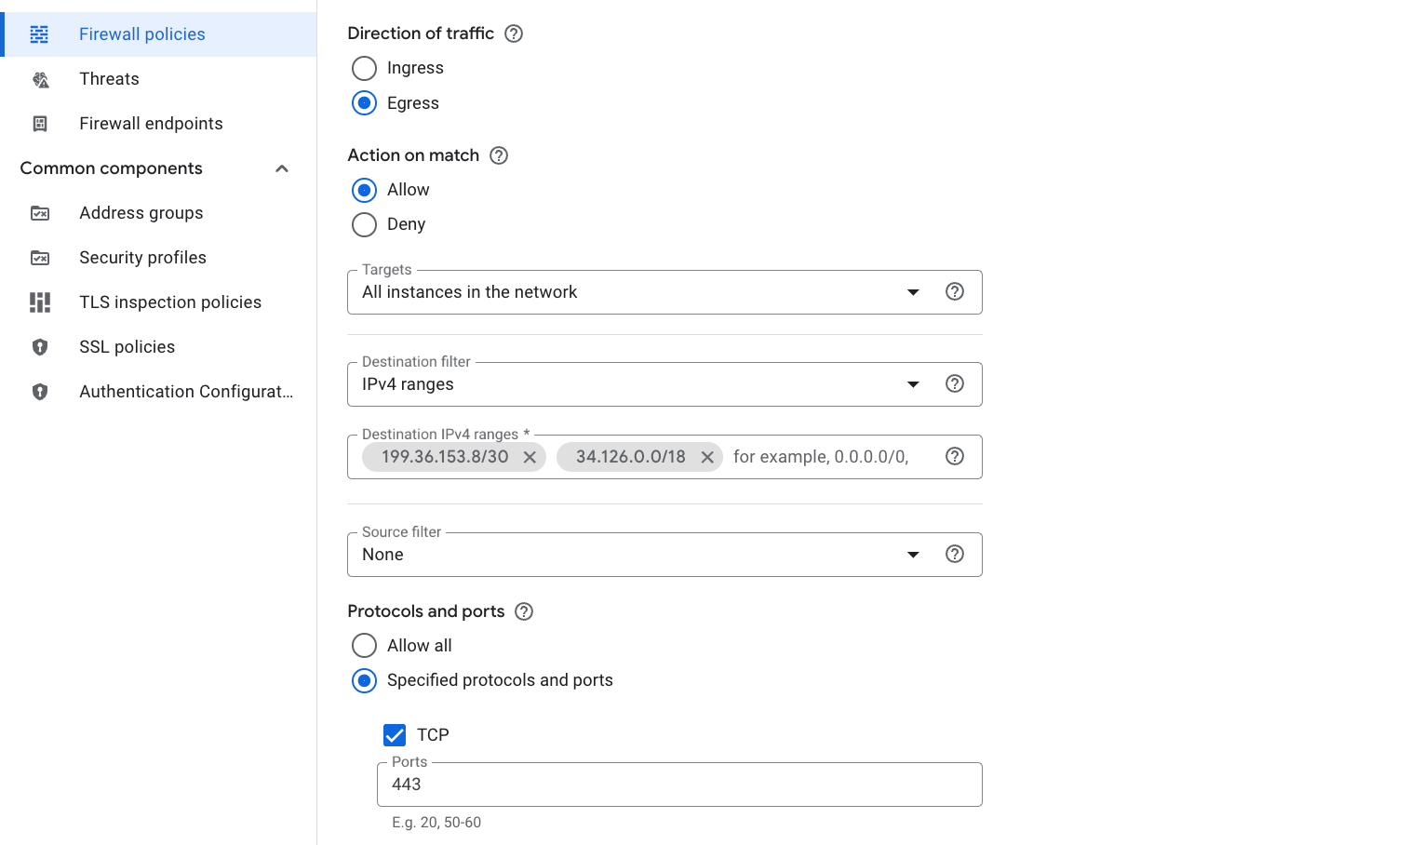Choose the Deny action radio button
This screenshot has width=1422, height=845.
365,224
